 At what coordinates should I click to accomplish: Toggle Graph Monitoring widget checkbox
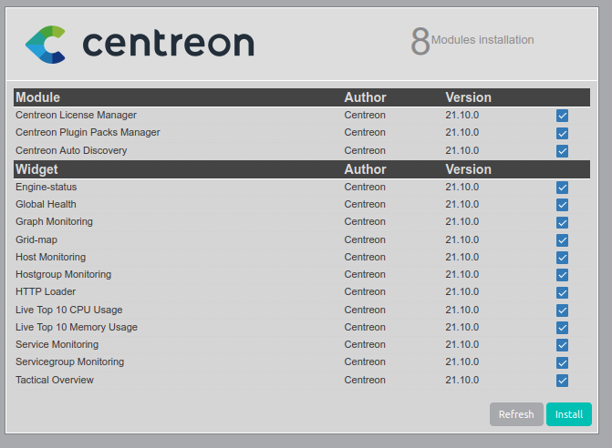click(562, 222)
